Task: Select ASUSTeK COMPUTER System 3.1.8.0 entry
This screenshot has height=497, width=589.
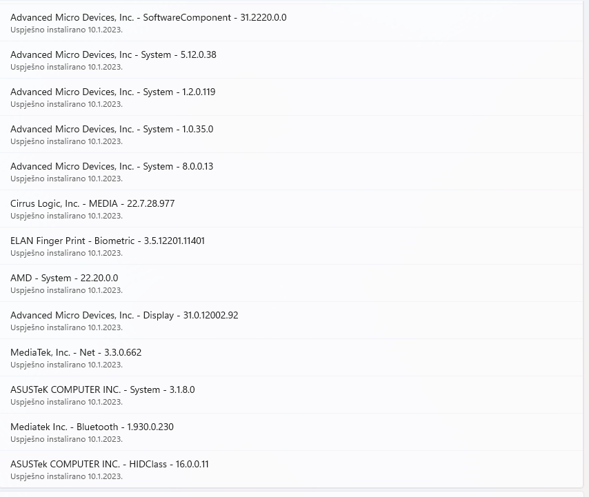Action: [291, 394]
